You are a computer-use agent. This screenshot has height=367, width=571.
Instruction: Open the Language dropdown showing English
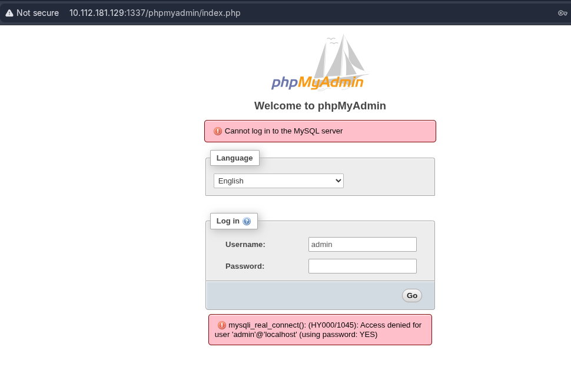[278, 181]
